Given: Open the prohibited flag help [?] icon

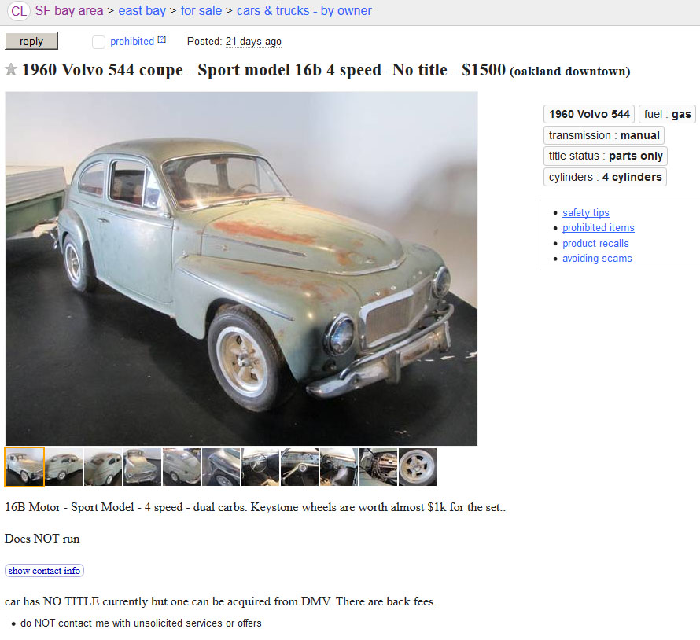Looking at the screenshot, I should pos(161,40).
